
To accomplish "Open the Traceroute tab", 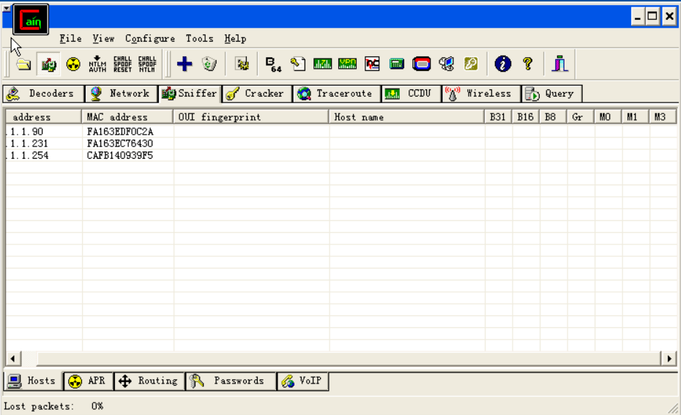I will click(x=337, y=94).
